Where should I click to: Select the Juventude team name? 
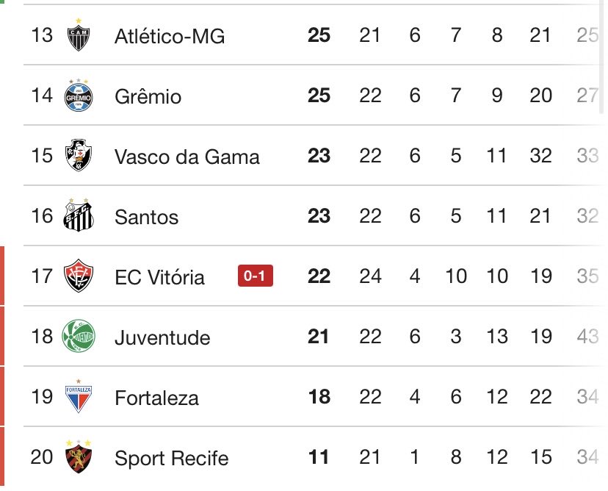pyautogui.click(x=162, y=338)
